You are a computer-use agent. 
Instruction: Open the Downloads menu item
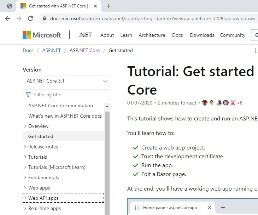(202, 35)
